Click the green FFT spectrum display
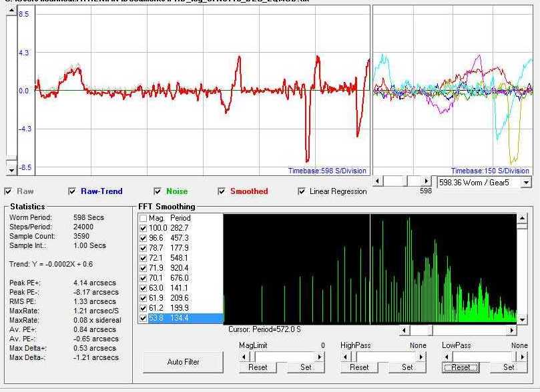Viewport: 540px width, 392px height. click(370, 269)
